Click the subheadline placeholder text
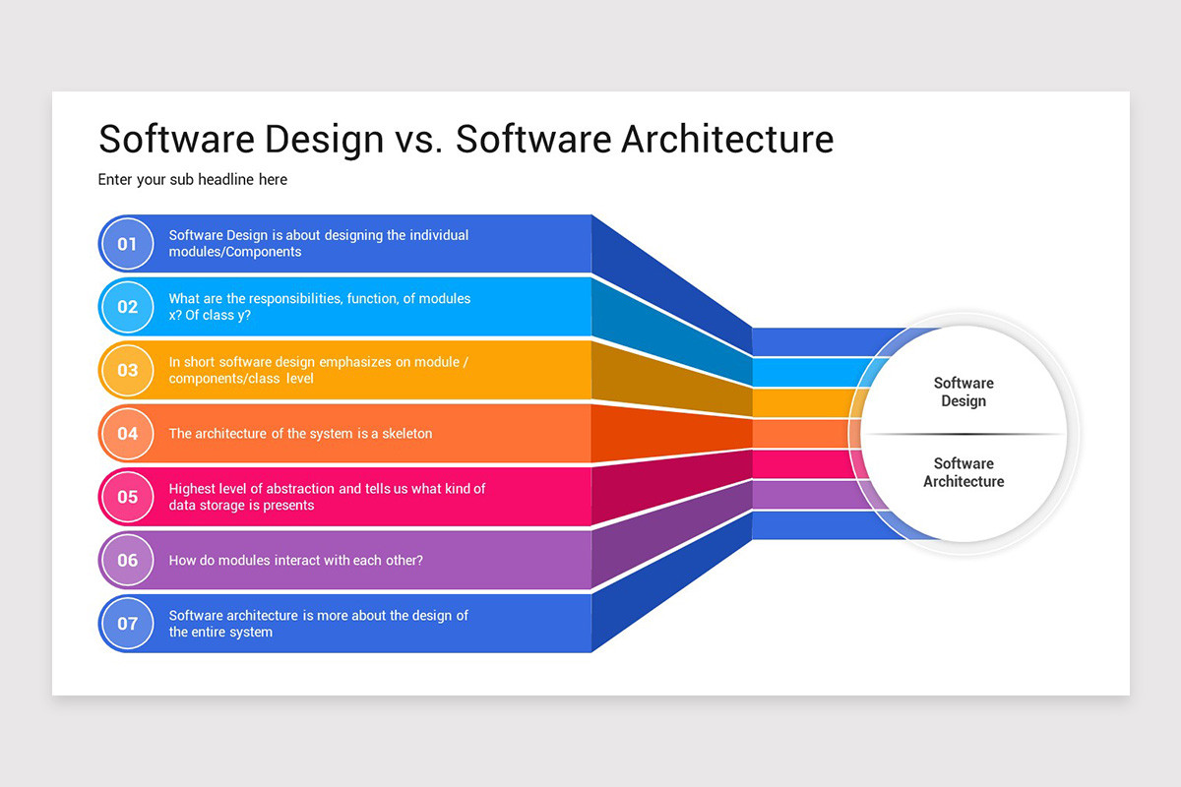Viewport: 1181px width, 787px height. point(192,179)
